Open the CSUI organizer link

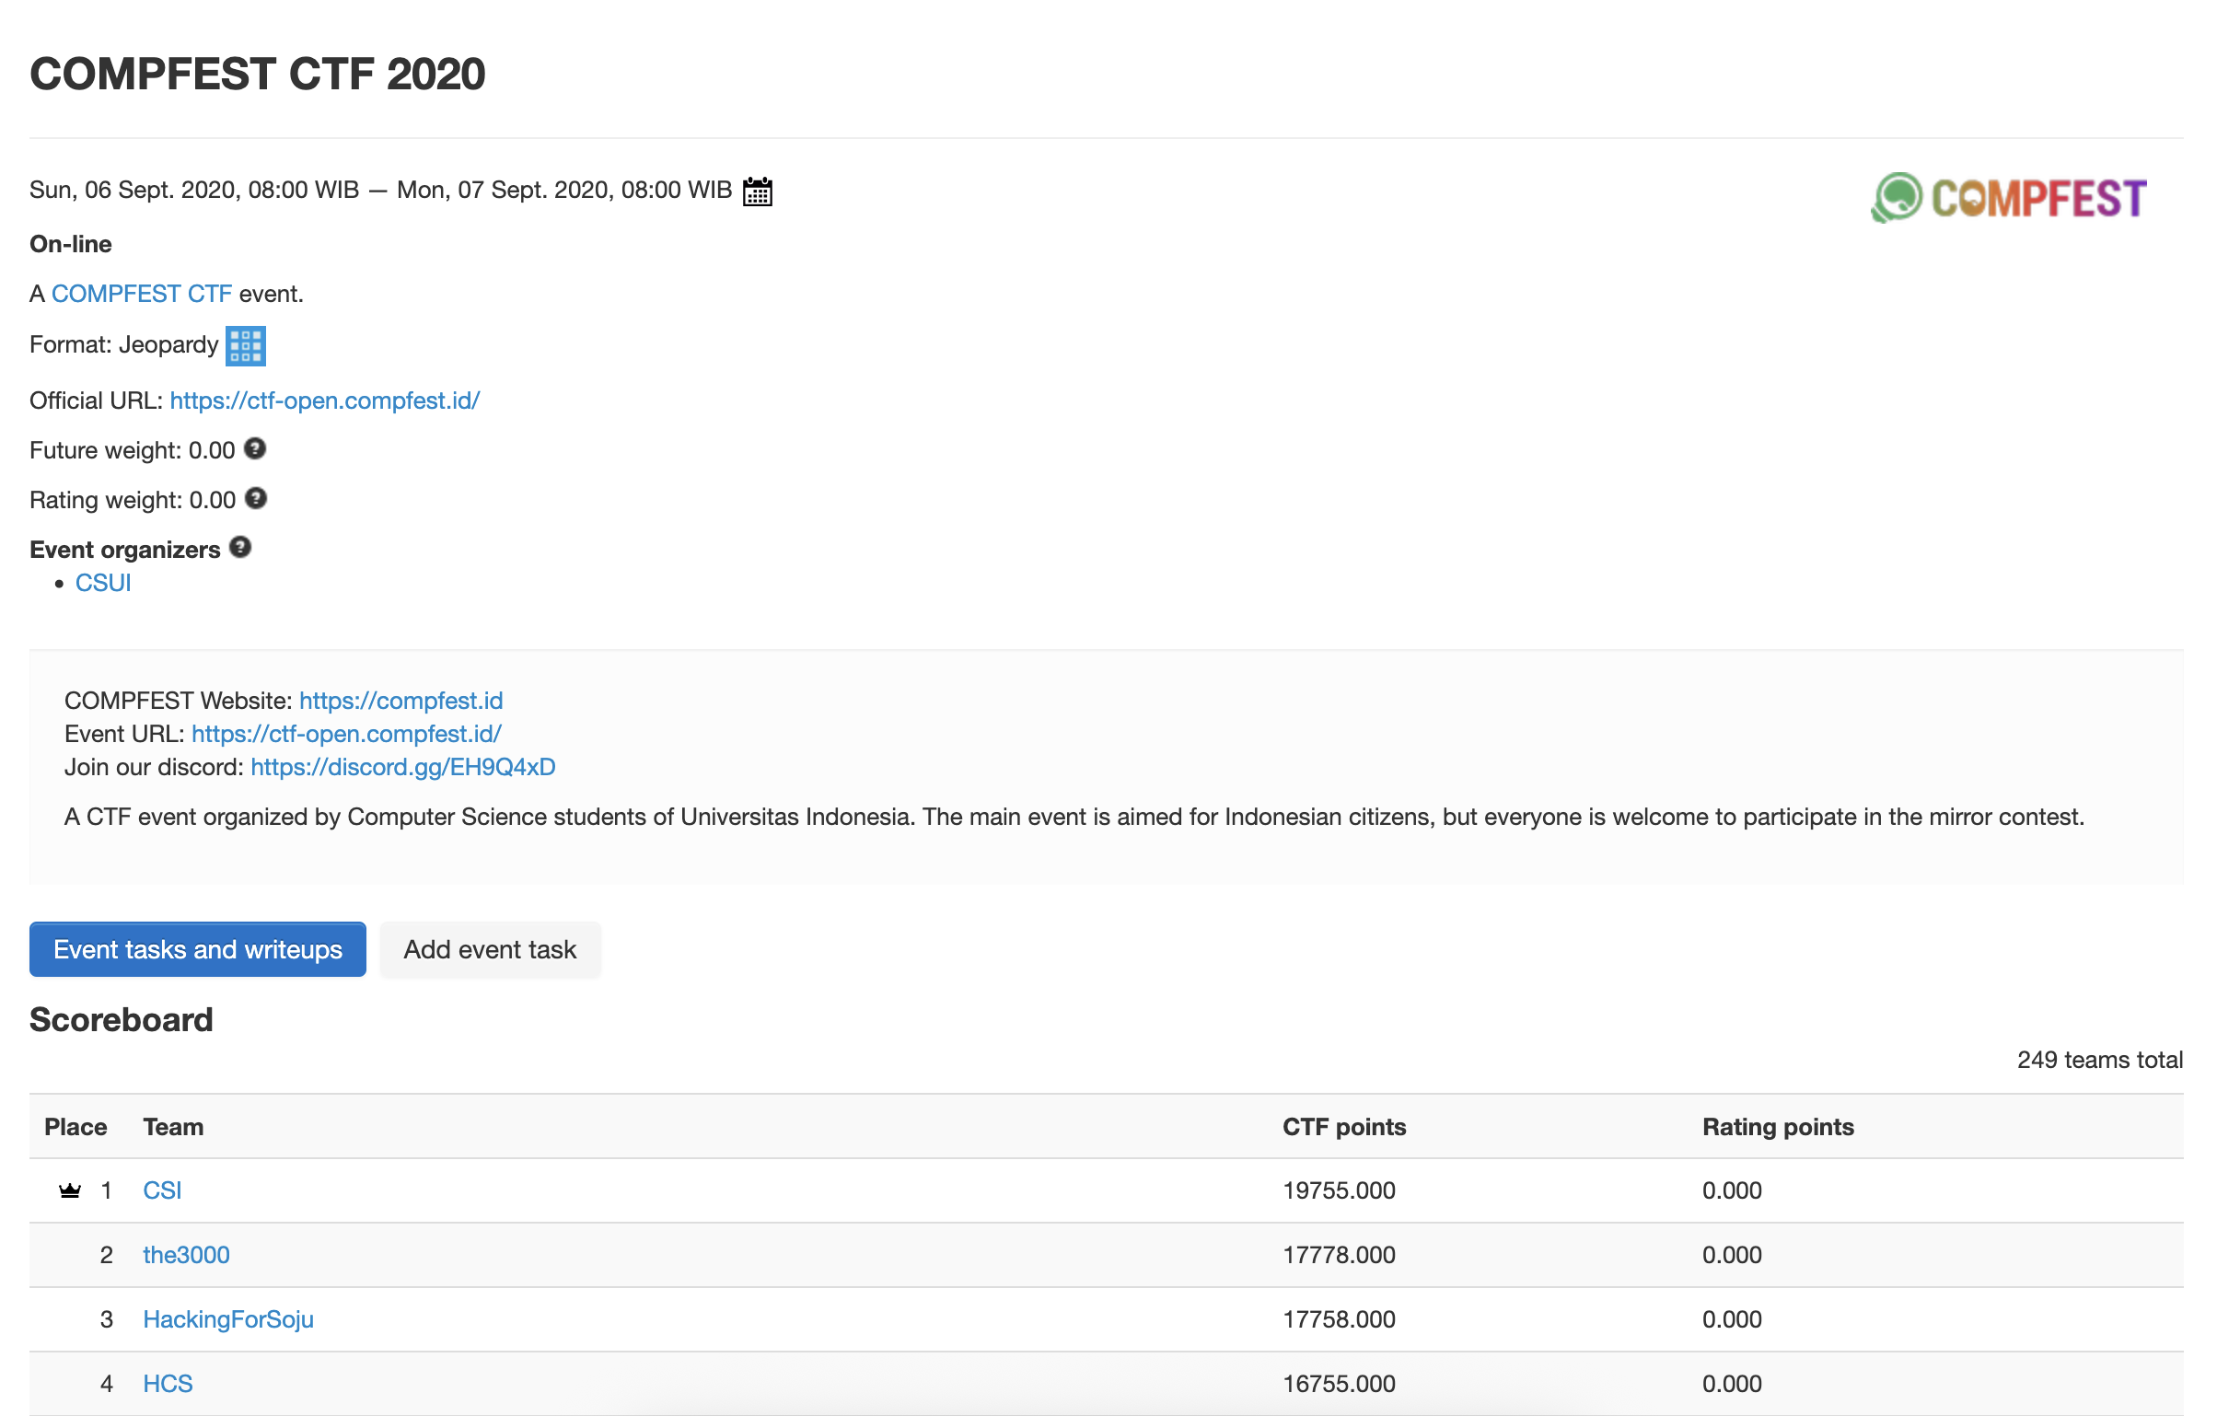(x=103, y=583)
